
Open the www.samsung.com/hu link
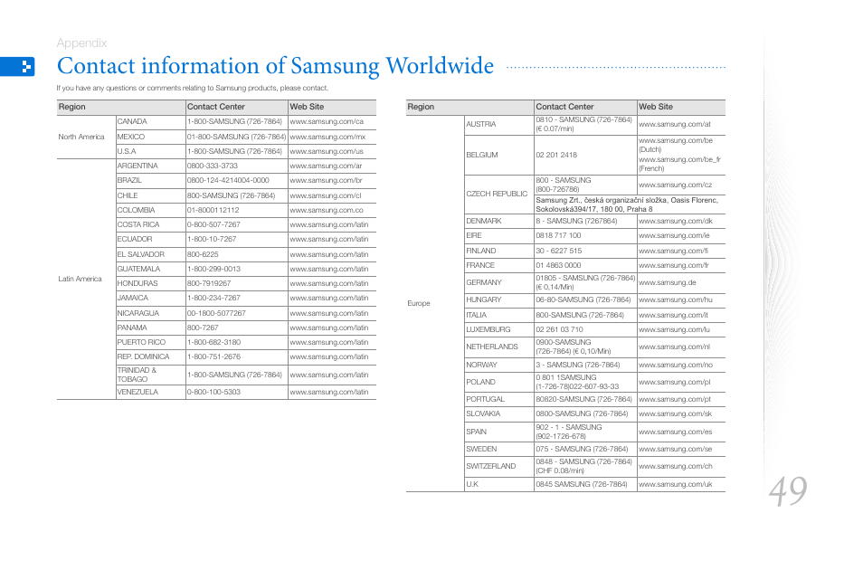(x=676, y=300)
